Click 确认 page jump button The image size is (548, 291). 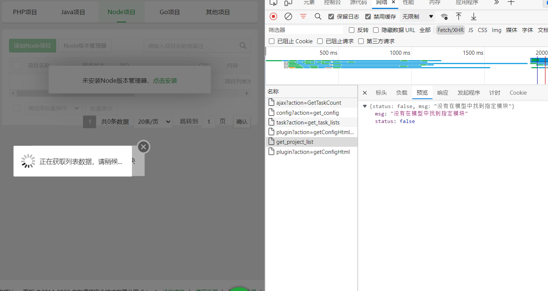pos(242,121)
